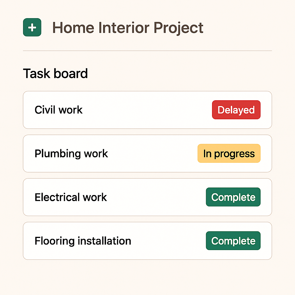Click the divider line below the header

click(147, 51)
